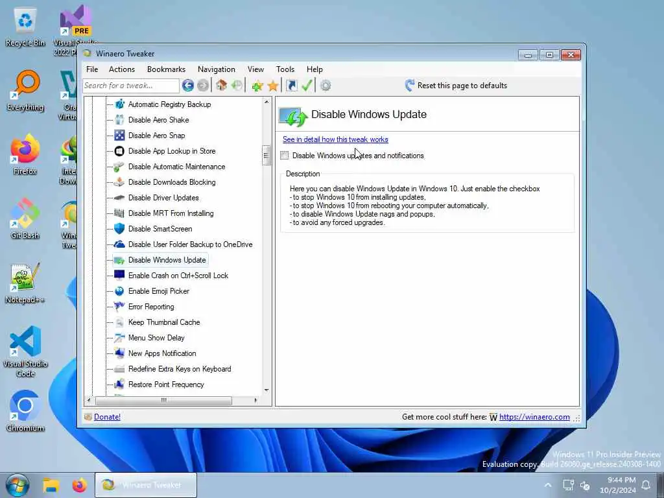Click the tree scroll up arrow
Screen dimensions: 664x498
click(267, 102)
